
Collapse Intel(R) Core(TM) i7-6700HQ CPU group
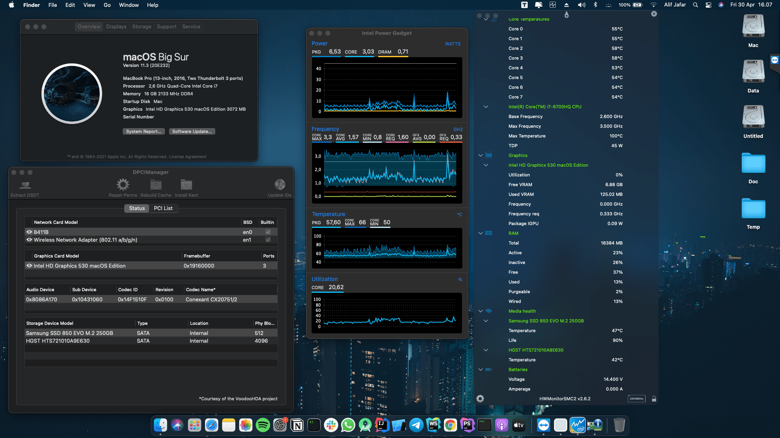486,107
